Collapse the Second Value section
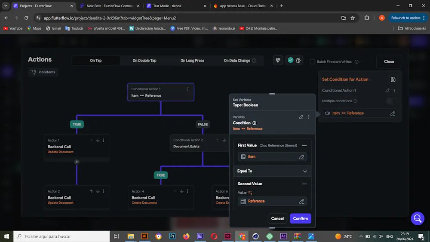The width and height of the screenshot is (430, 242). (304, 184)
